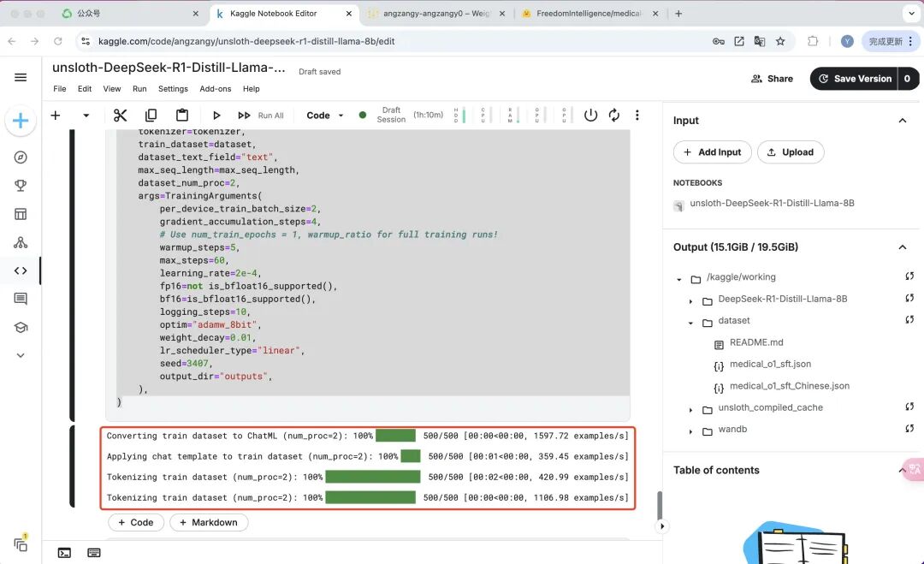Open the Help menu
924x564 pixels.
(252, 89)
